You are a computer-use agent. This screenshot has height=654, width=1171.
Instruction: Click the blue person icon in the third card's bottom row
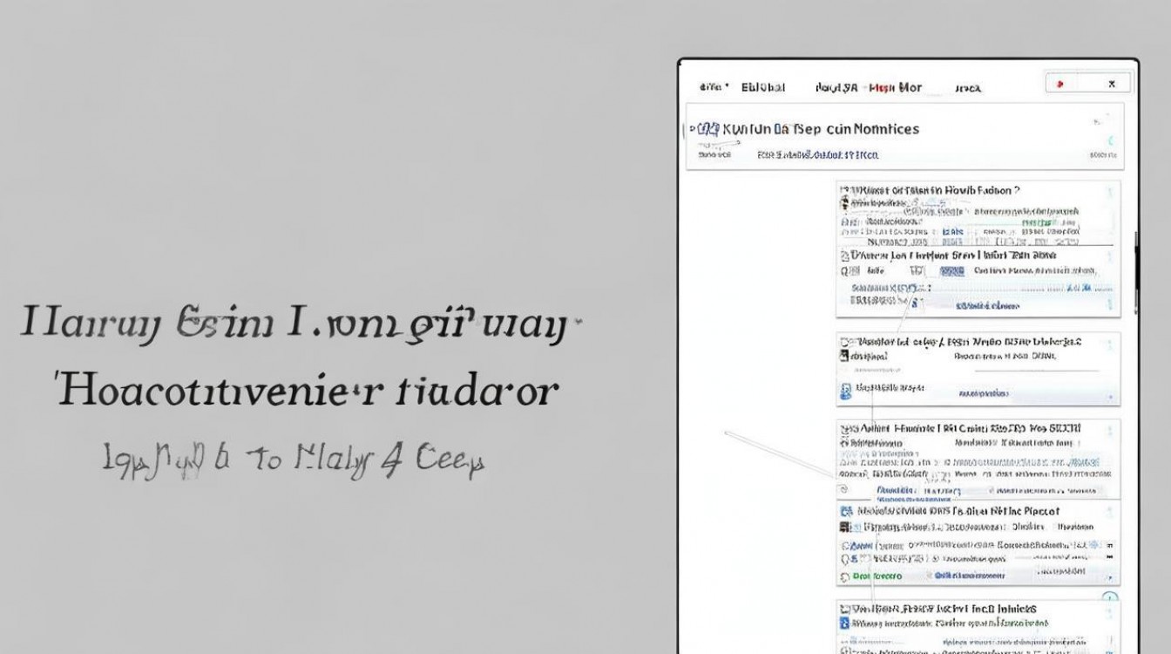click(x=844, y=392)
